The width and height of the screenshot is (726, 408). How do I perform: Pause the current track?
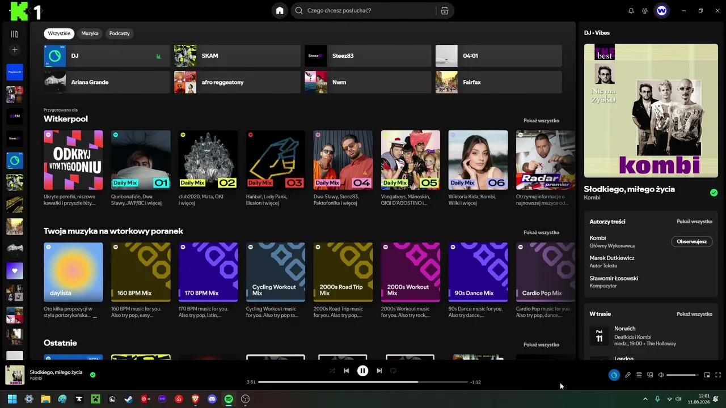(362, 371)
